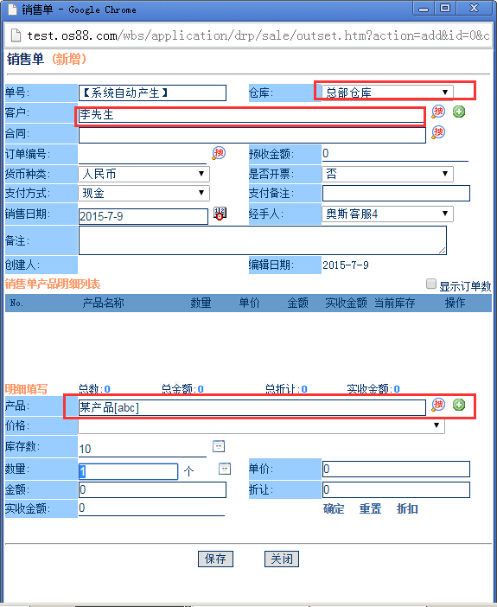Click the order number search icon
The image size is (497, 607).
click(x=219, y=153)
